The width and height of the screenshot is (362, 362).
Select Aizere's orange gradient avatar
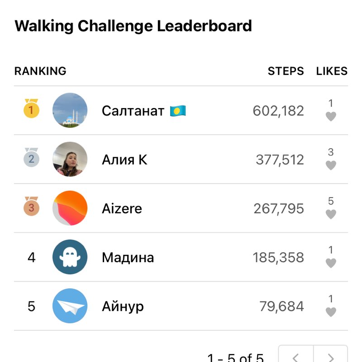coord(70,208)
